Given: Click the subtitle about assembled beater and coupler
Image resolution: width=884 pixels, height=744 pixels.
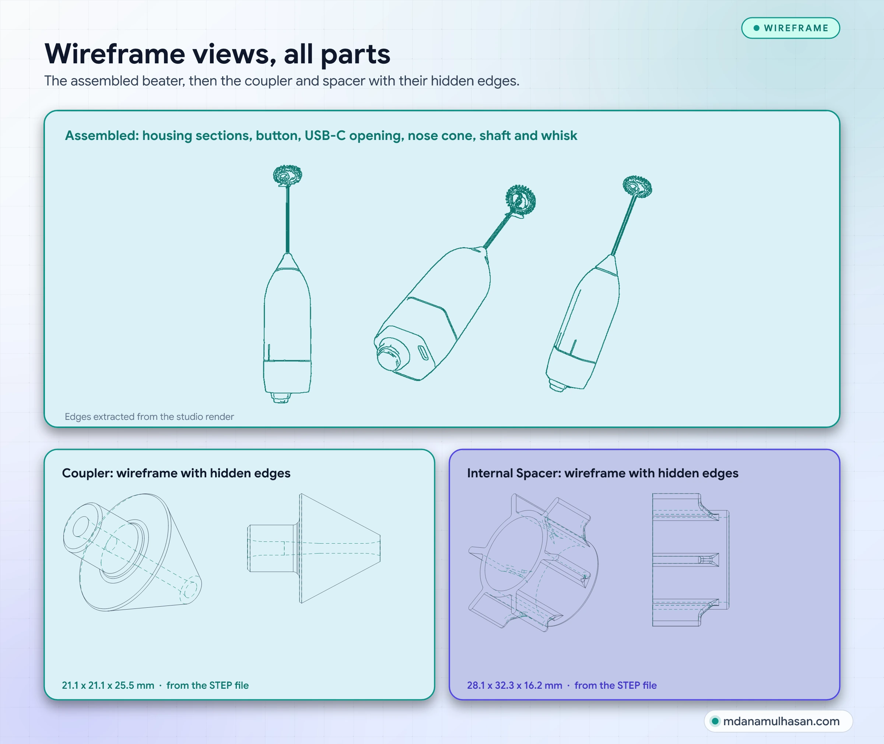Looking at the screenshot, I should tap(282, 81).
